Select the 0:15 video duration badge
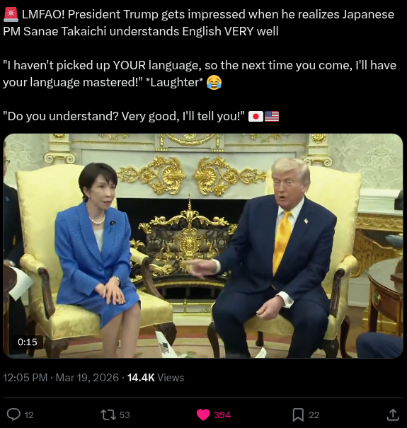 pos(28,342)
